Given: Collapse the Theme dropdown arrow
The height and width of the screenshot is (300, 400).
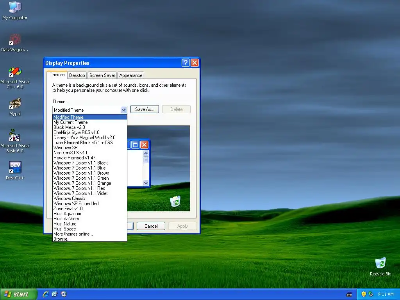Looking at the screenshot, I should coord(123,110).
